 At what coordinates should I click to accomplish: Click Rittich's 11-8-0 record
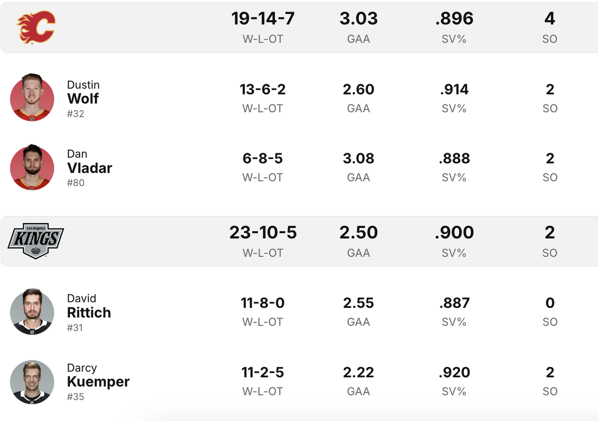[x=263, y=303]
